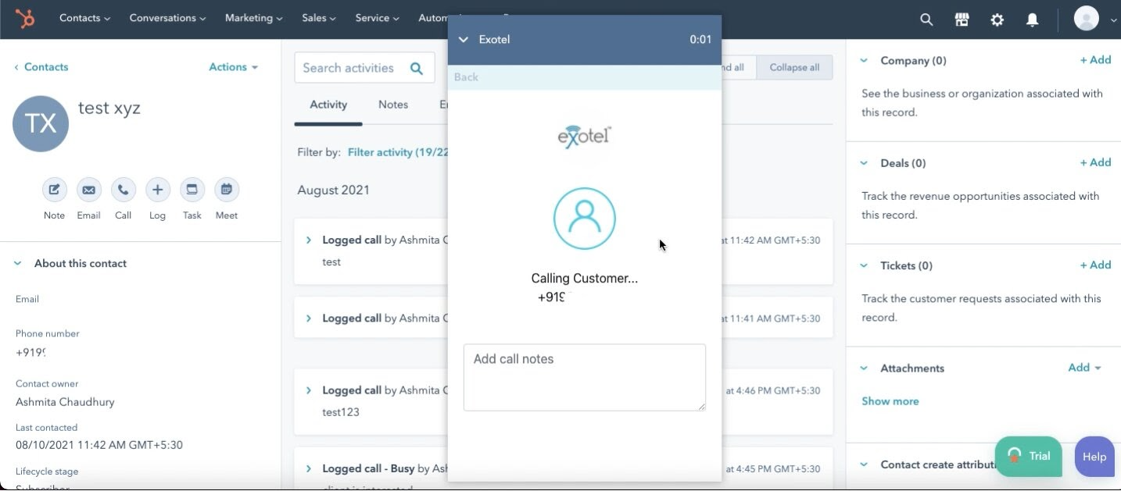Open the Marketing menu
Image resolution: width=1121 pixels, height=491 pixels.
(254, 18)
